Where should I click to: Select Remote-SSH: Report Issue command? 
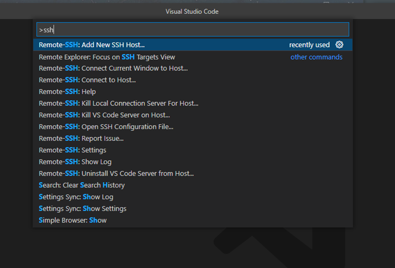(x=193, y=139)
